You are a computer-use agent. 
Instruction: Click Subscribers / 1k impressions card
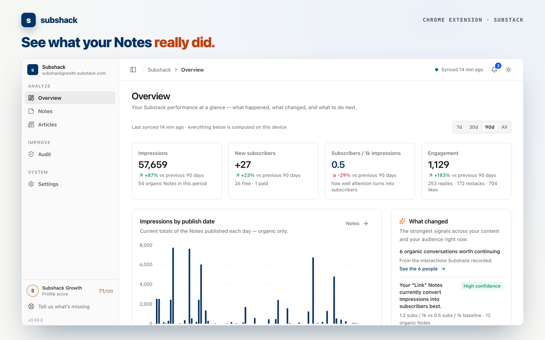(370, 171)
